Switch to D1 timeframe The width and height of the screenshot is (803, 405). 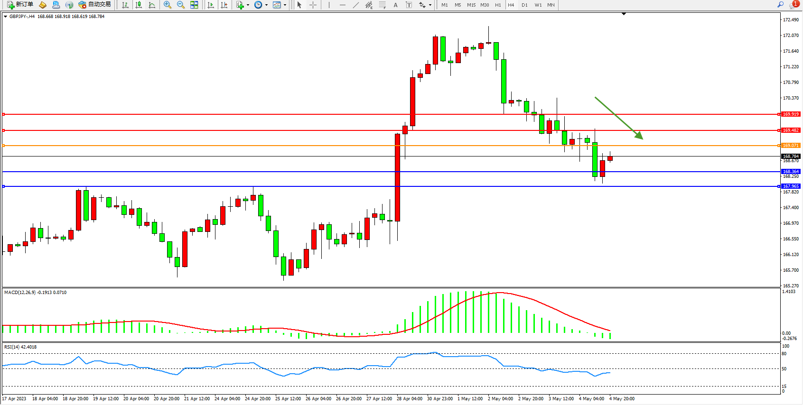click(x=524, y=5)
